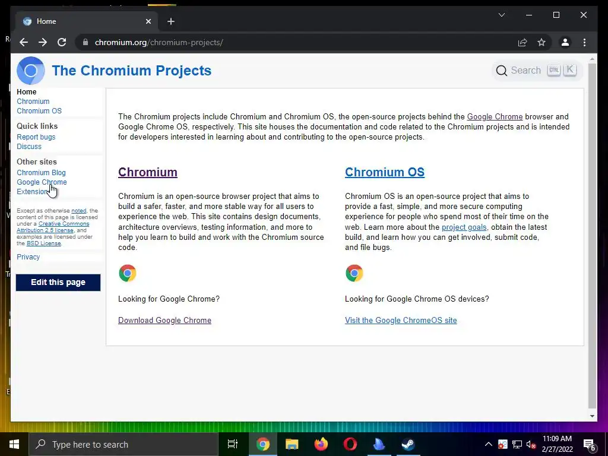Launch Firefox from the taskbar
Screen dimensions: 608x456
pyautogui.click(x=321, y=444)
